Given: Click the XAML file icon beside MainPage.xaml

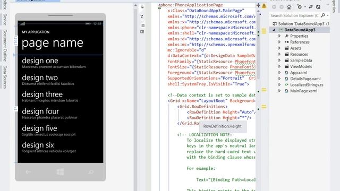Looking at the screenshot, I should click(287, 91).
